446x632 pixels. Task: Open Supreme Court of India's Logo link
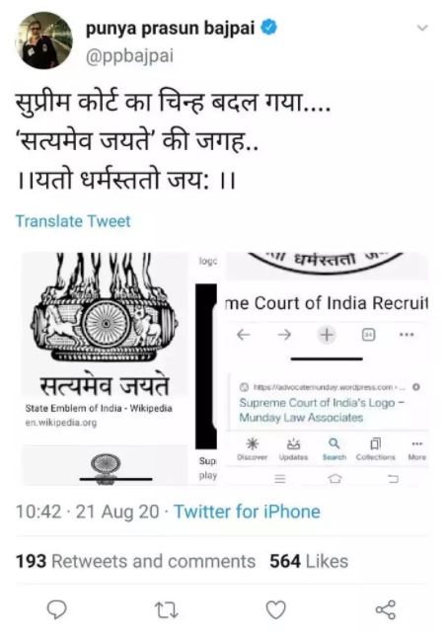tap(322, 411)
